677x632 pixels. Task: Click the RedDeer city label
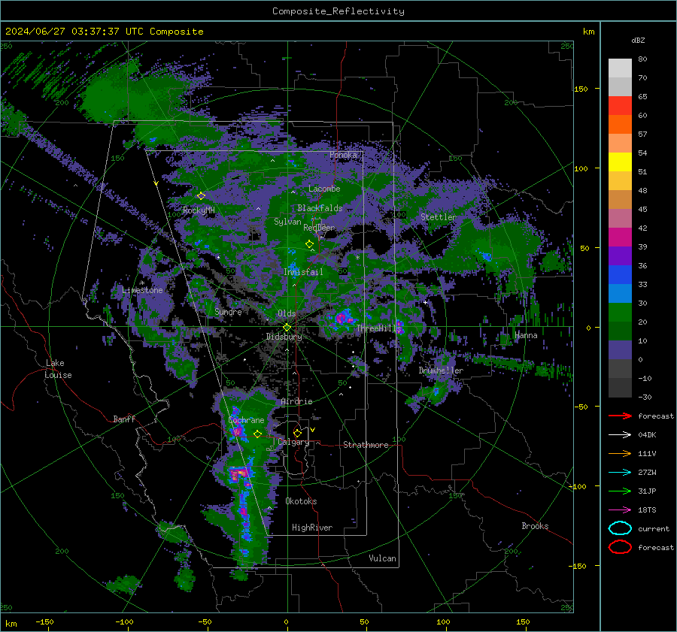(x=319, y=228)
